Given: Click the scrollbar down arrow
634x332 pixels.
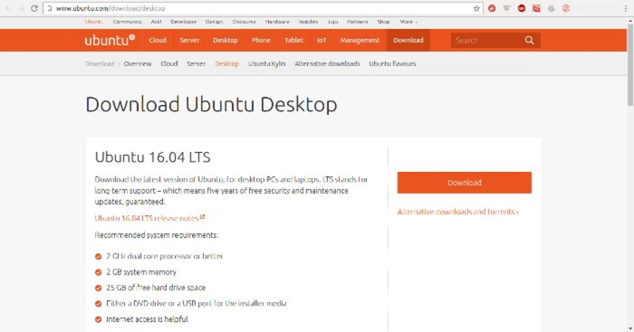Looking at the screenshot, I should tap(630, 329).
